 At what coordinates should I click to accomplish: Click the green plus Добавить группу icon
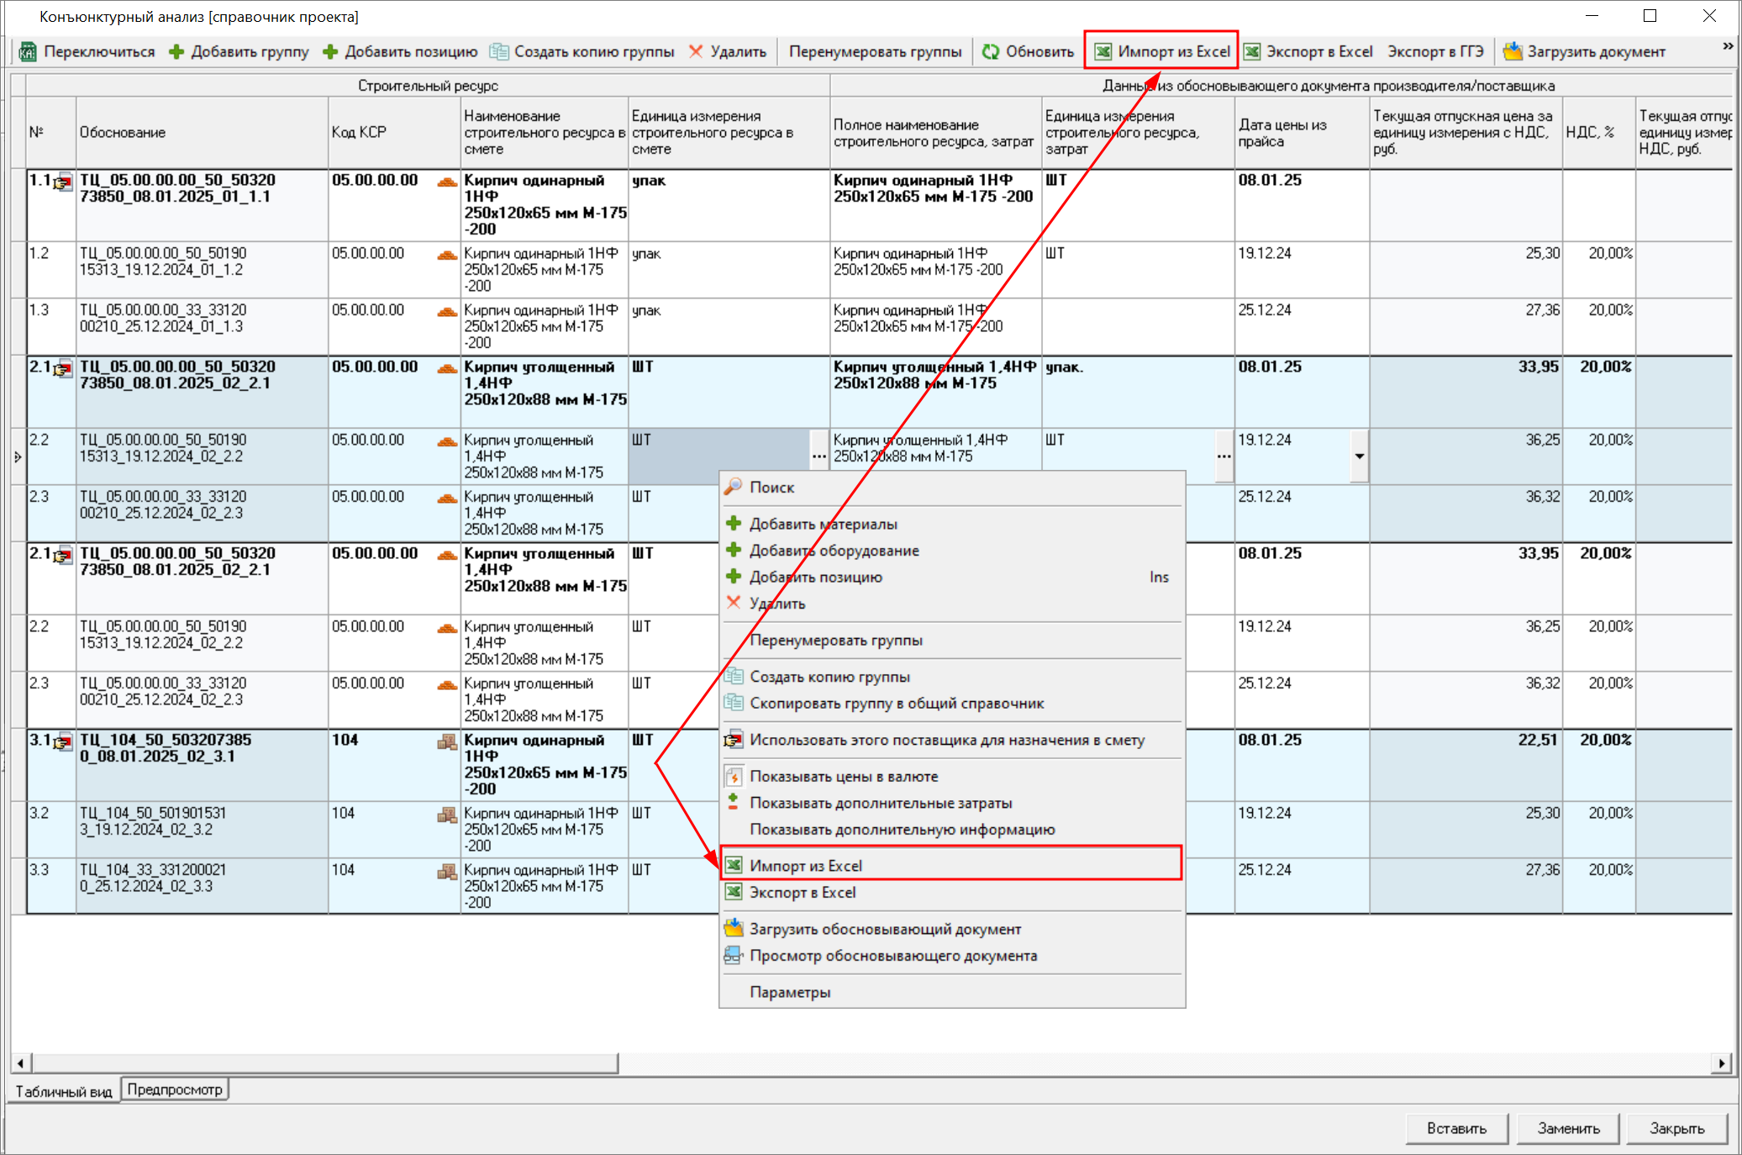(176, 52)
